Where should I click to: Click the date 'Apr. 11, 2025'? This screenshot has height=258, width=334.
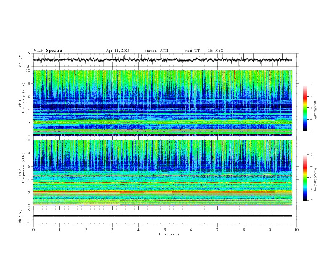(118, 51)
